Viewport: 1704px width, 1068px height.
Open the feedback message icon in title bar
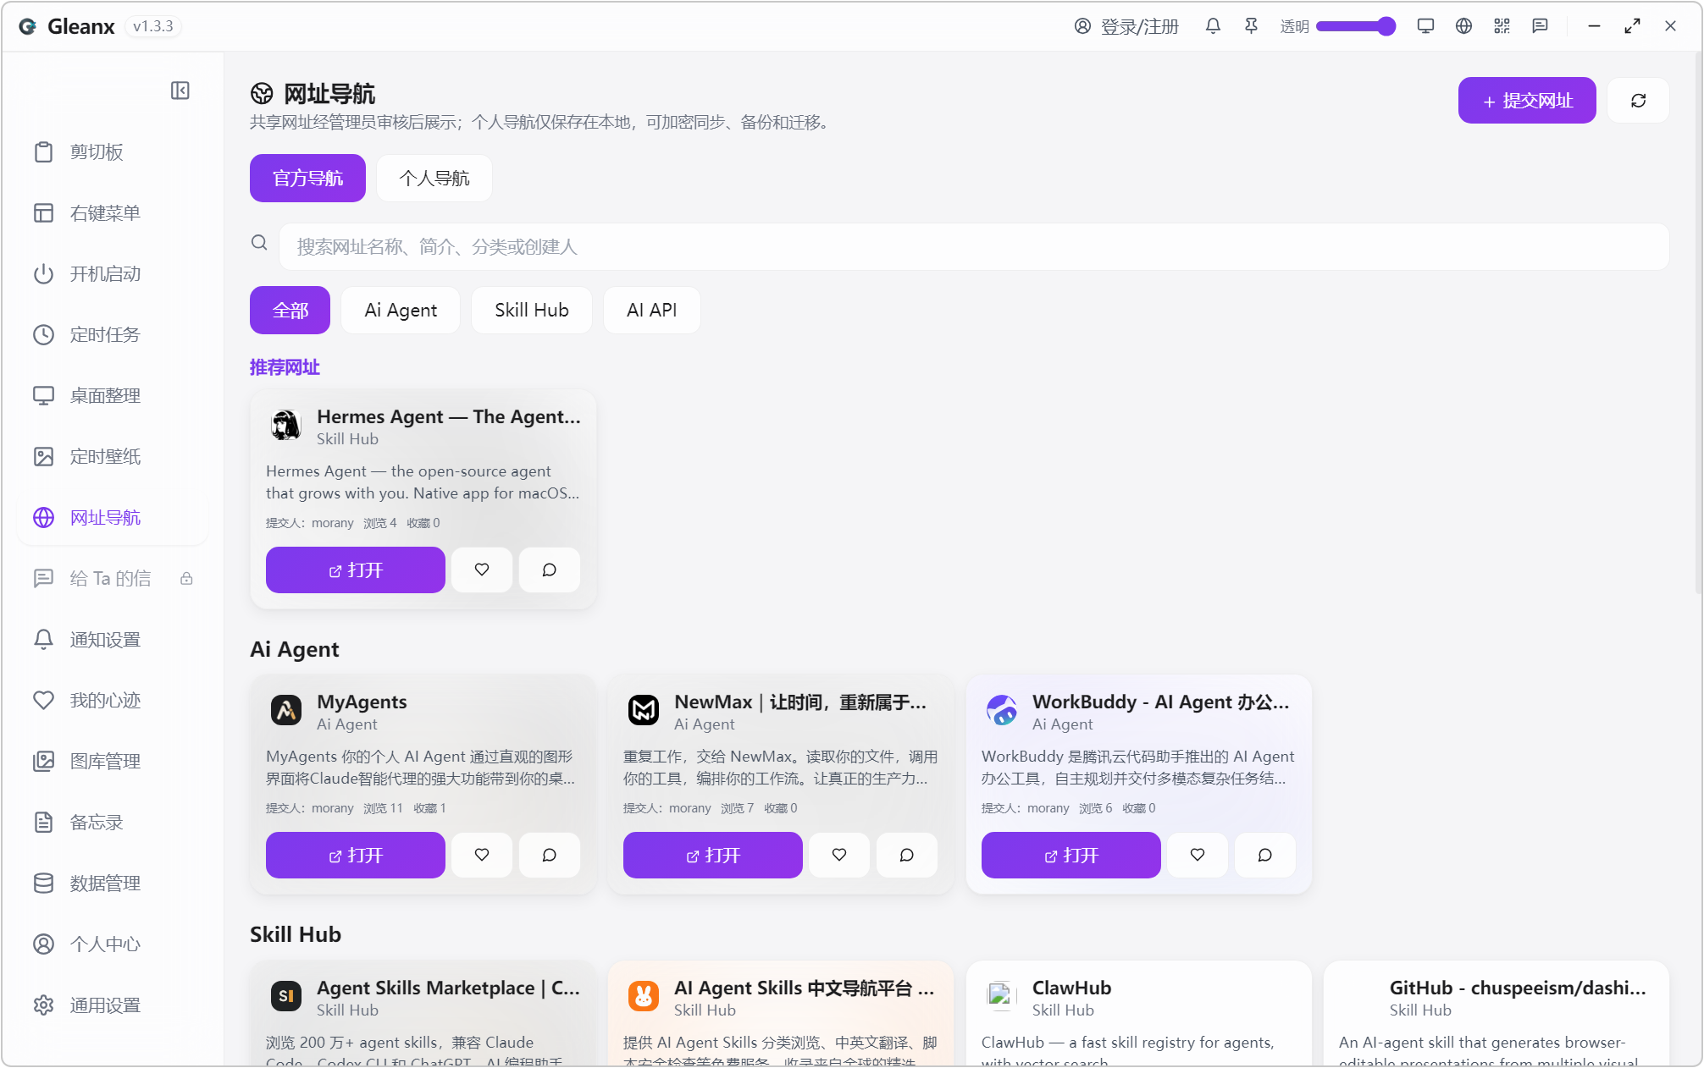coord(1540,26)
